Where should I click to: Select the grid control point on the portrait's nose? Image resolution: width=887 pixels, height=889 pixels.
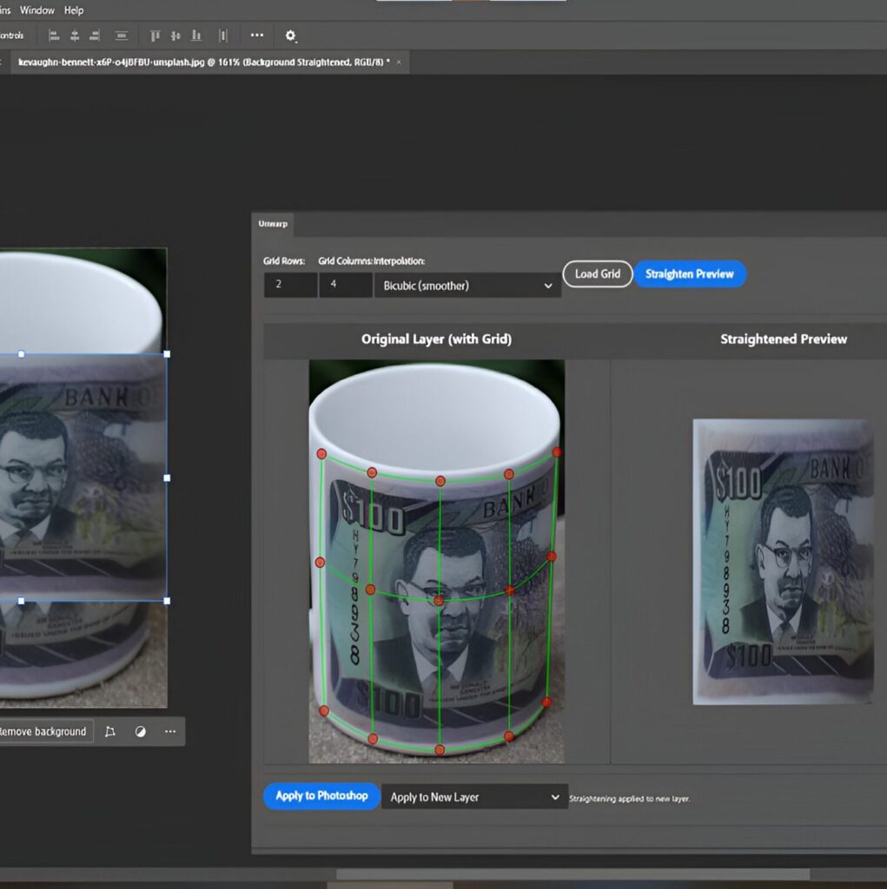tap(439, 601)
